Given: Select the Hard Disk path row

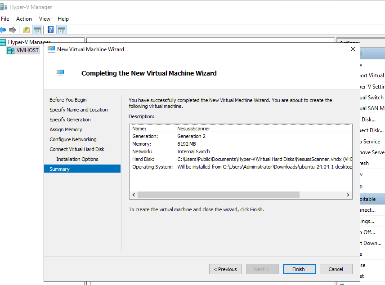Looking at the screenshot, I should 242,159.
